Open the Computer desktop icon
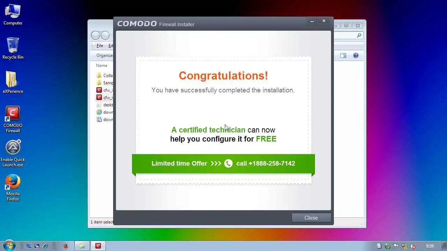The width and height of the screenshot is (447, 251). click(13, 15)
